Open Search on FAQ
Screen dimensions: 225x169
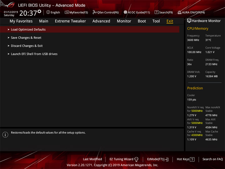point(212,159)
